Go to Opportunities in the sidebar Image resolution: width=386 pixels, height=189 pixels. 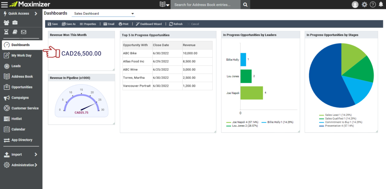pos(21,87)
